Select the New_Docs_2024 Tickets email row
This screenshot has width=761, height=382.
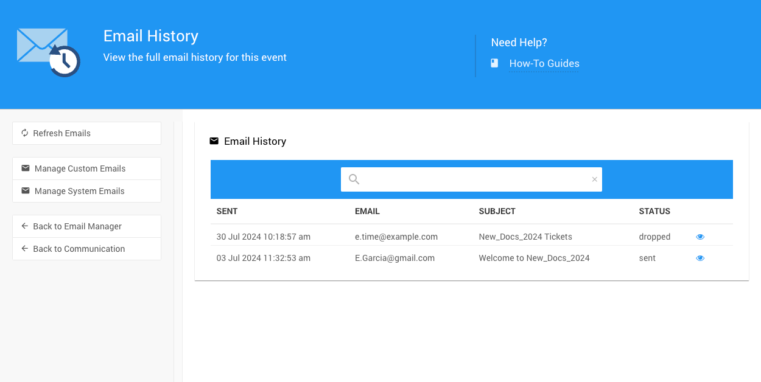(x=525, y=237)
